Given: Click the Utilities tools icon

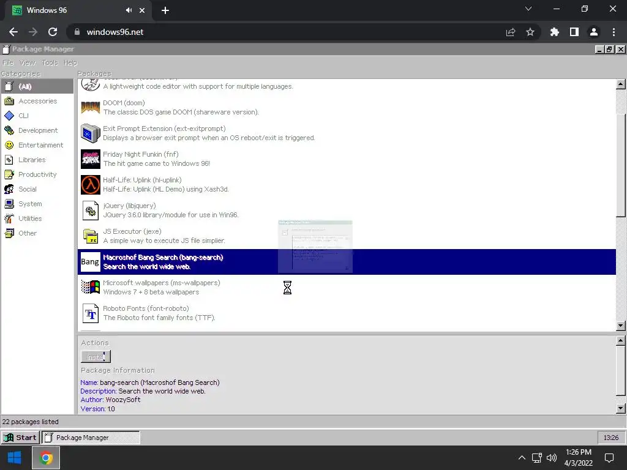Looking at the screenshot, I should pos(9,218).
